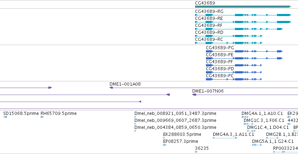The width and height of the screenshot is (298, 154).
Task: Select insertion RH65709.5prime
Action: [42, 117]
